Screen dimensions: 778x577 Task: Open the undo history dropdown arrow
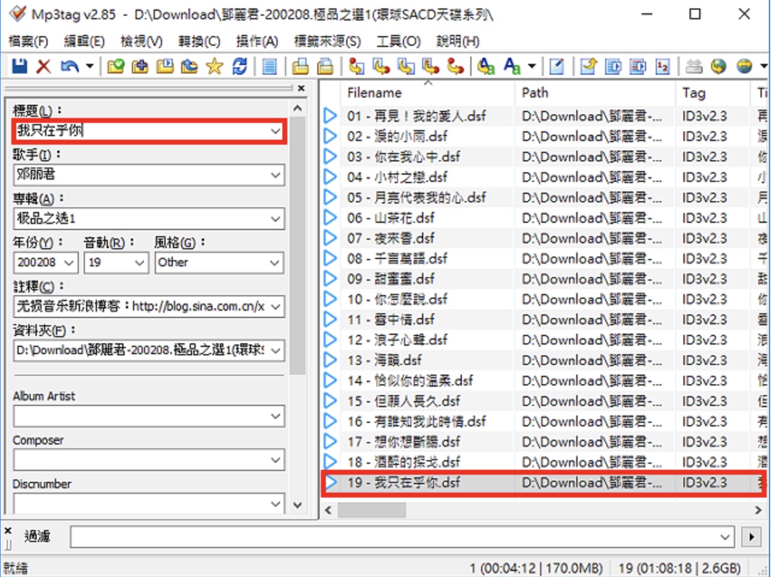pos(90,66)
